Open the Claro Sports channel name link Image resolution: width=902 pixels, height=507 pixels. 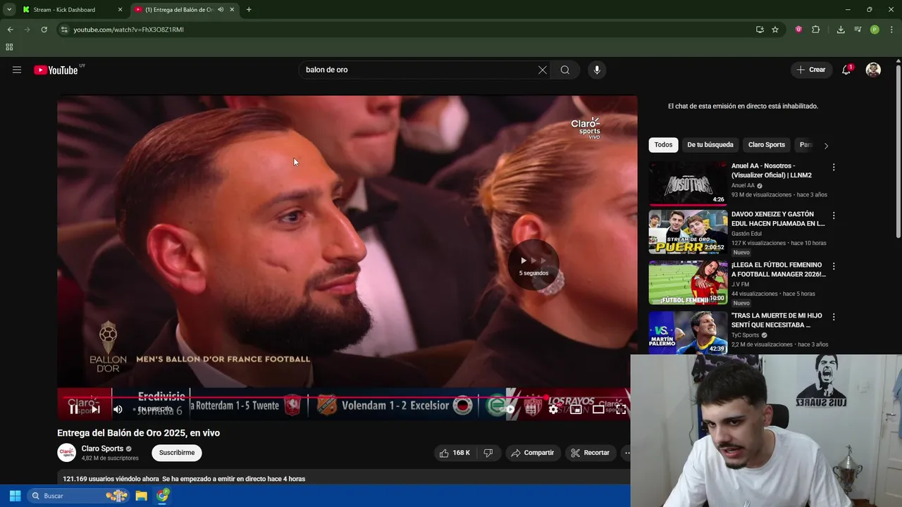102,449
